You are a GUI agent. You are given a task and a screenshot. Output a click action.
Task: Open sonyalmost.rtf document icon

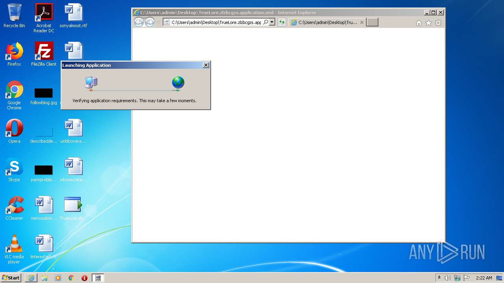click(73, 16)
